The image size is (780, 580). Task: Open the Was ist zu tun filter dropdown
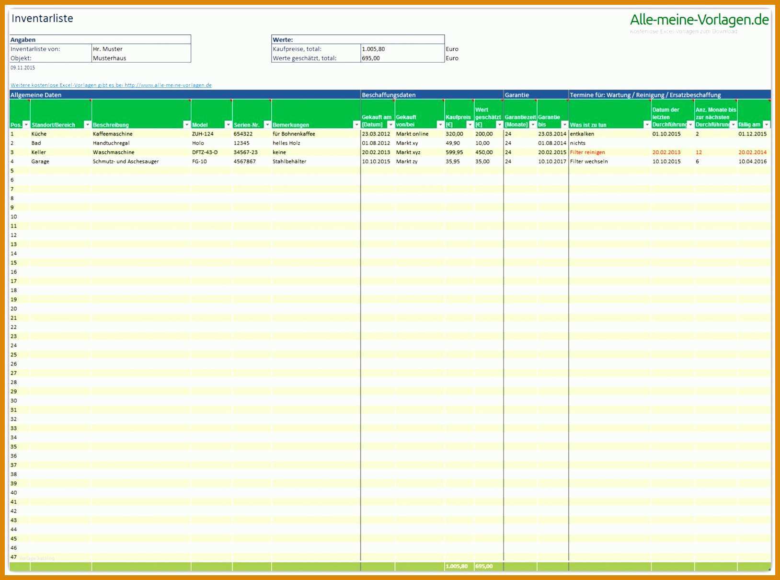[647, 125]
